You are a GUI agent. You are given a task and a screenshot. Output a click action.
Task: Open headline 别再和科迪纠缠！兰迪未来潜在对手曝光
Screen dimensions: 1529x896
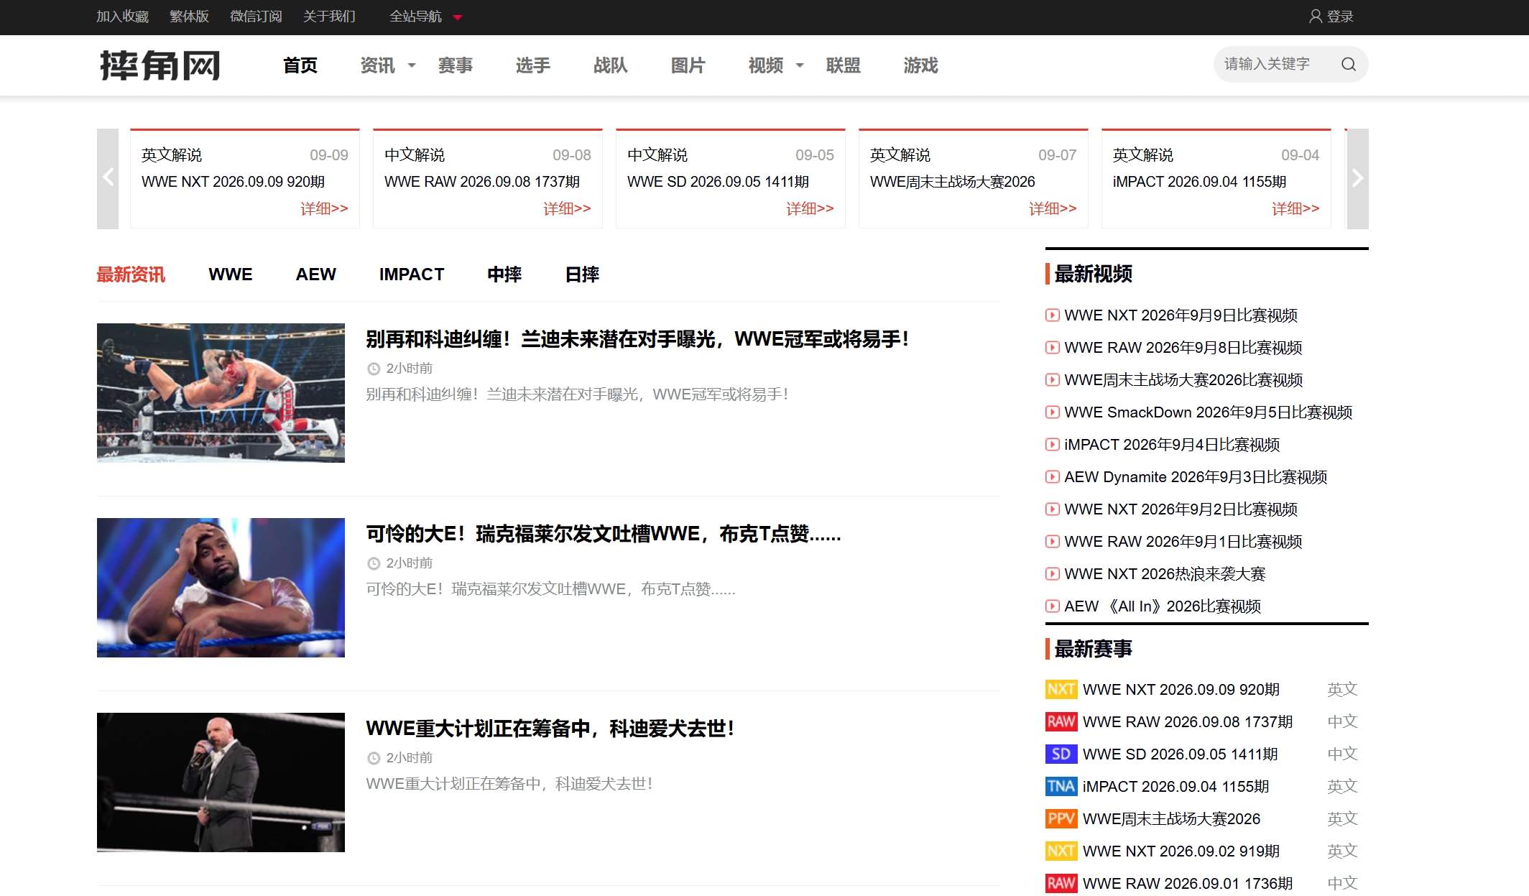click(637, 339)
